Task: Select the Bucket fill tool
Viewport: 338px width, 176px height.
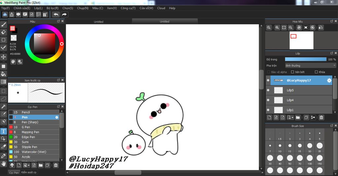Action: (3, 74)
